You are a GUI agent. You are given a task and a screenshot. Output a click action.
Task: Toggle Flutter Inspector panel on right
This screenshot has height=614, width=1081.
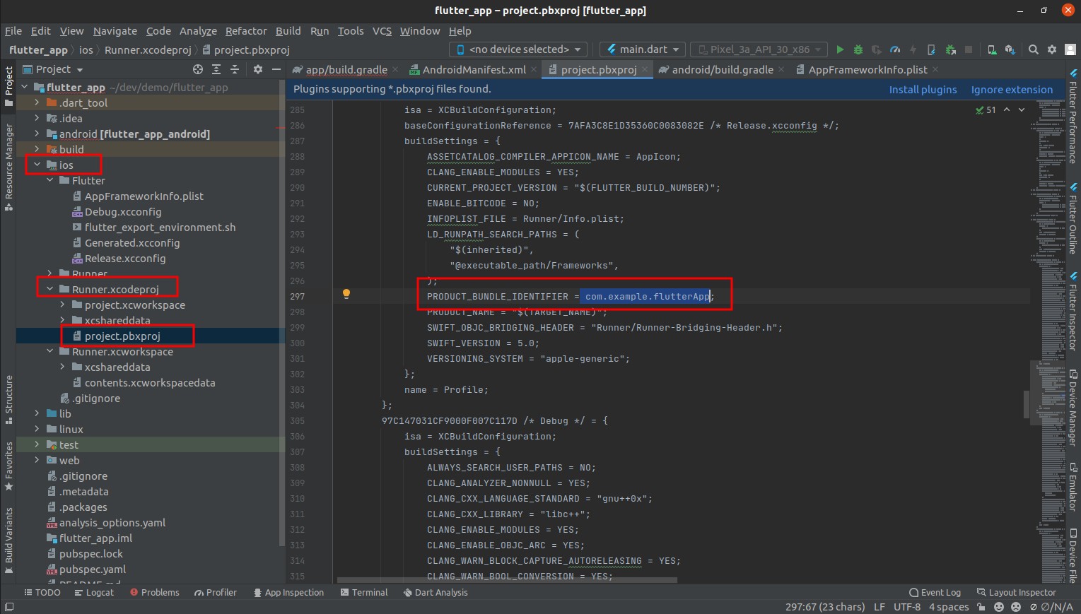tap(1073, 310)
